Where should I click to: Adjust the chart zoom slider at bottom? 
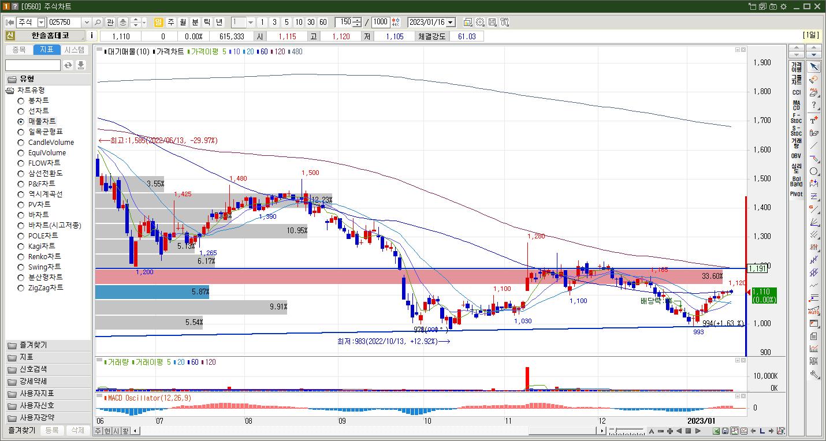627,431
